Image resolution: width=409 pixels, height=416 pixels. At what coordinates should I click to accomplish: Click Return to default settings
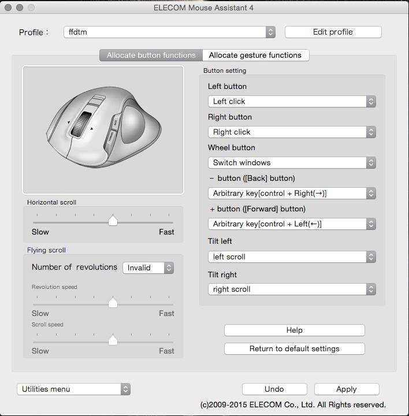[x=295, y=348]
